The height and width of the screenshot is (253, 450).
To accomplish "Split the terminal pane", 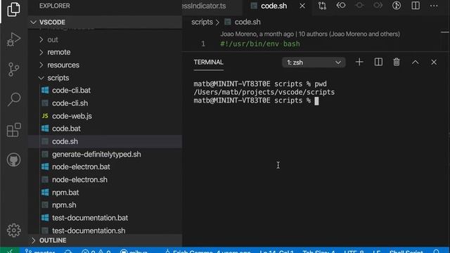I will tap(378, 63).
